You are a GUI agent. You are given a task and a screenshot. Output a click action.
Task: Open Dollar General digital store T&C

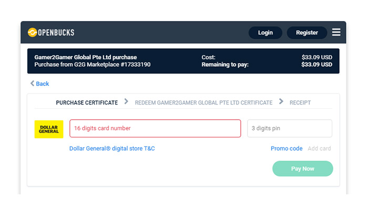pos(112,149)
